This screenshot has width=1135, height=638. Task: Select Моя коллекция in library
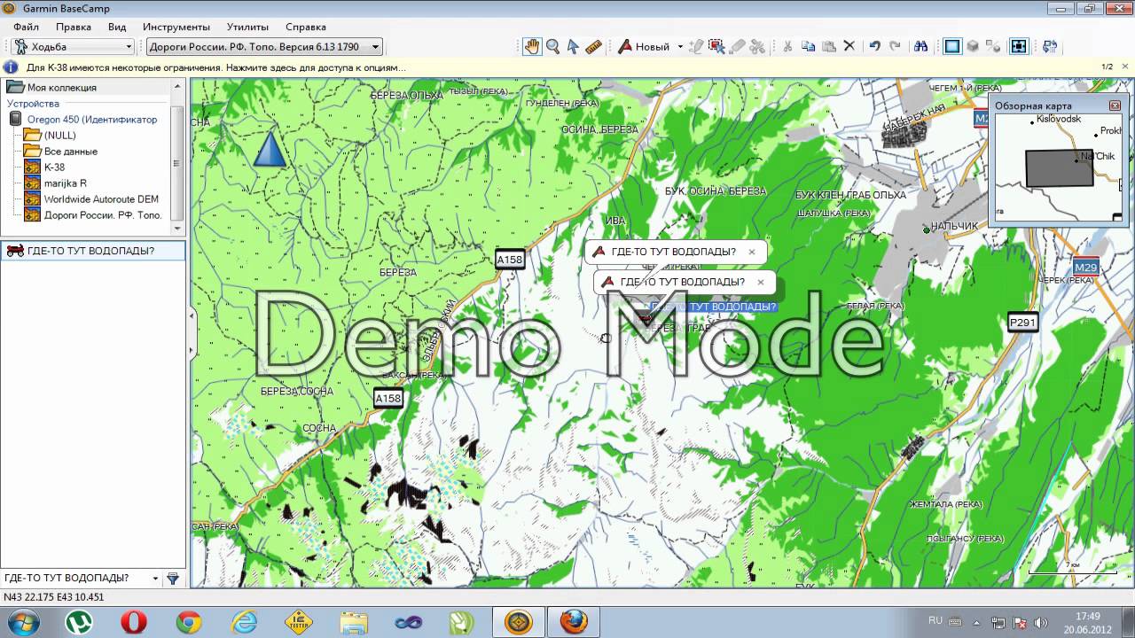click(61, 87)
